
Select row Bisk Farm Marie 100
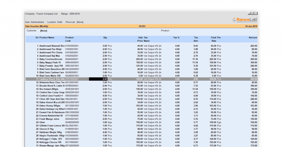tap(142, 76)
